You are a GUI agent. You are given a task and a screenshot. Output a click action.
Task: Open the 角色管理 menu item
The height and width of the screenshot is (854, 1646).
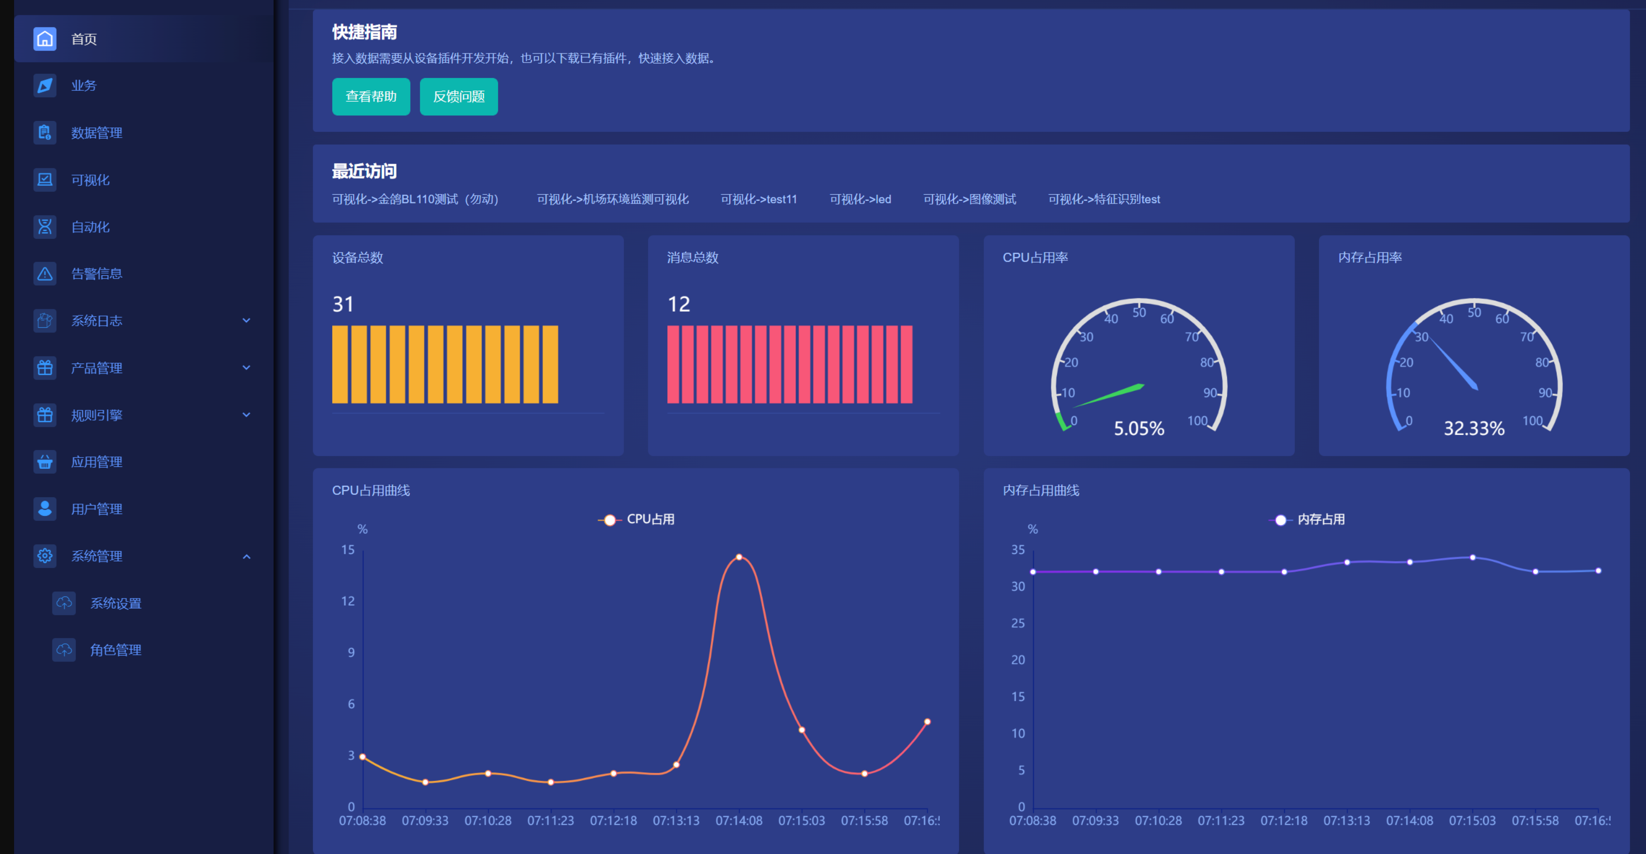(x=116, y=650)
